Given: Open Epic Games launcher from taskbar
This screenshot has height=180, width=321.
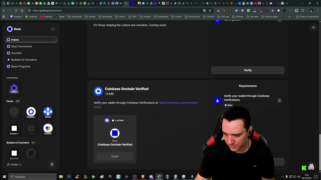Looking at the screenshot, I should pos(110,176).
